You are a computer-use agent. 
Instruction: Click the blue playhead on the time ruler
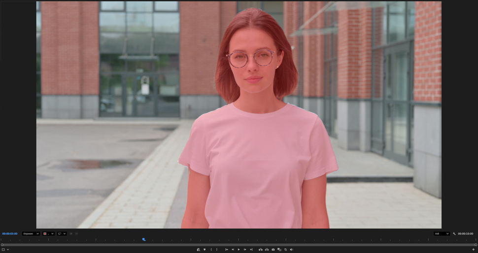pos(144,239)
